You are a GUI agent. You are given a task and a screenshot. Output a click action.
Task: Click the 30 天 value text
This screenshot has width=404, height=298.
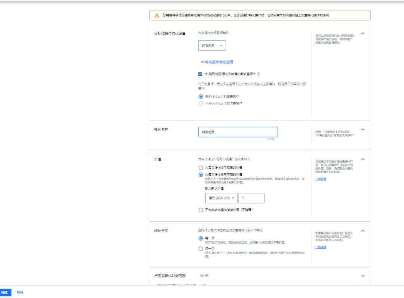[x=204, y=276]
